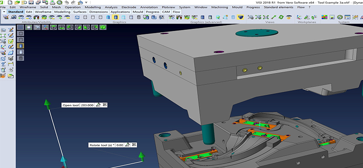The width and height of the screenshot is (363, 168).
Task: Click the traffic light icon in Graphics (advanced) group
Action: pos(179,17)
